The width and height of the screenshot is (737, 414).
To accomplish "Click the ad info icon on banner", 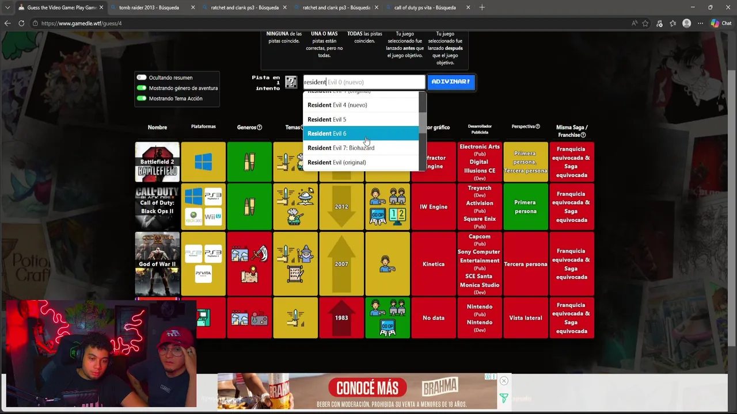I will tap(488, 377).
